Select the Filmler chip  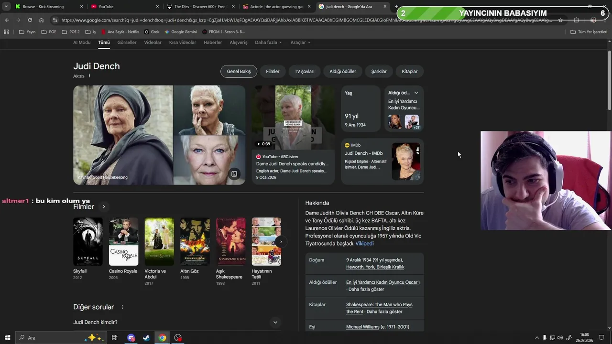tap(273, 71)
